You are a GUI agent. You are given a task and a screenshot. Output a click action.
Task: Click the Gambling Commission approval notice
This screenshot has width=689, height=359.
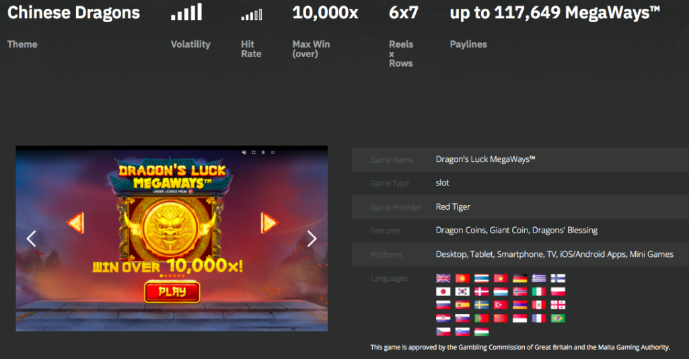click(x=520, y=347)
